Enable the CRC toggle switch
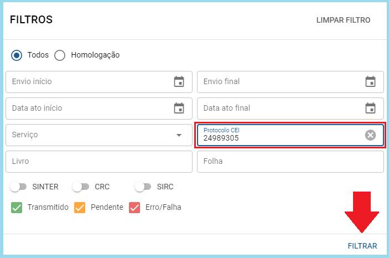The width and height of the screenshot is (389, 258). tap(80, 187)
